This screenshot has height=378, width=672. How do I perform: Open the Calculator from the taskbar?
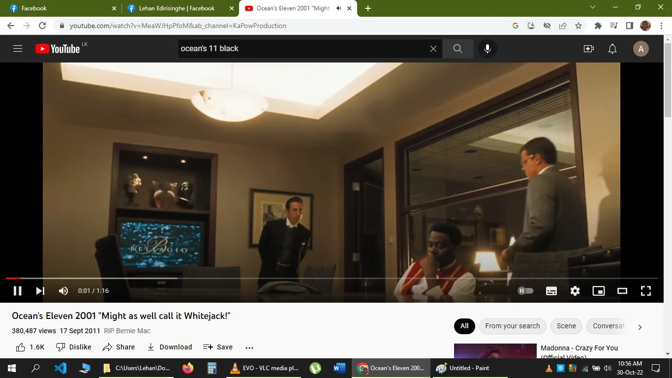click(x=212, y=368)
